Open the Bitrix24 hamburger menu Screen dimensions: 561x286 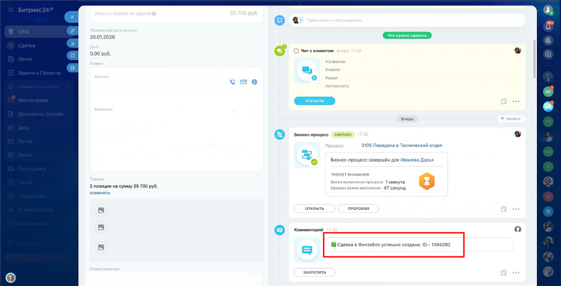[11, 10]
